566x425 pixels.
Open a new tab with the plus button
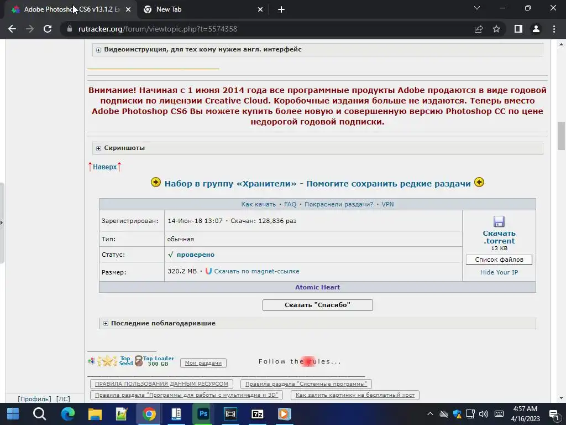pos(281,10)
